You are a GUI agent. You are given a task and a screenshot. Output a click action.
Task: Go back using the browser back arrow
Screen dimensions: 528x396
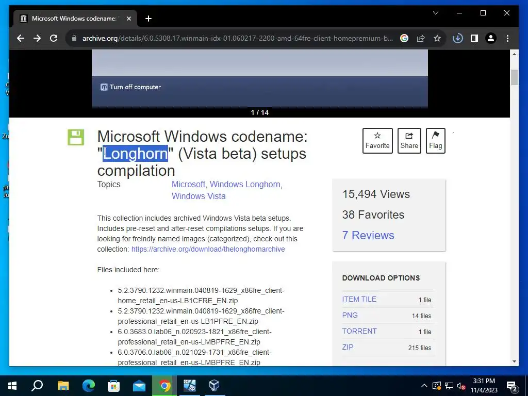tap(21, 38)
